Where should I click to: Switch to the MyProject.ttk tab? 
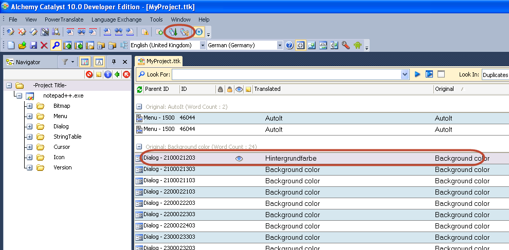pyautogui.click(x=159, y=61)
